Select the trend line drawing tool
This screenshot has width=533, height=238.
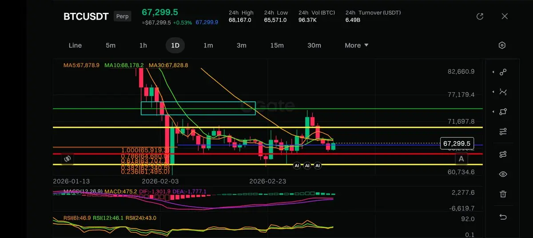pos(503,72)
